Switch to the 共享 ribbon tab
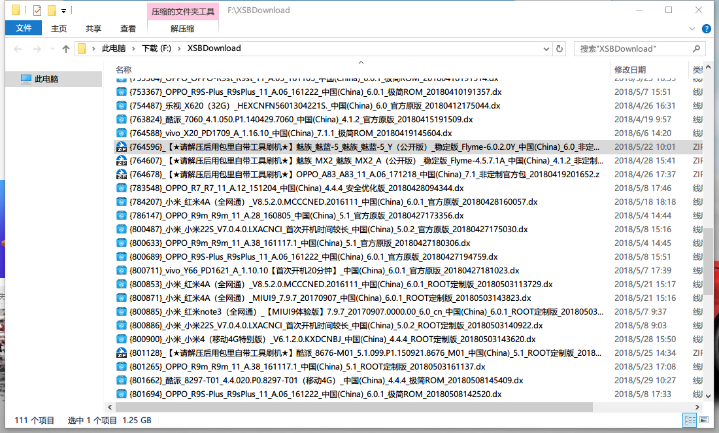Image resolution: width=719 pixels, height=433 pixels. click(x=93, y=28)
